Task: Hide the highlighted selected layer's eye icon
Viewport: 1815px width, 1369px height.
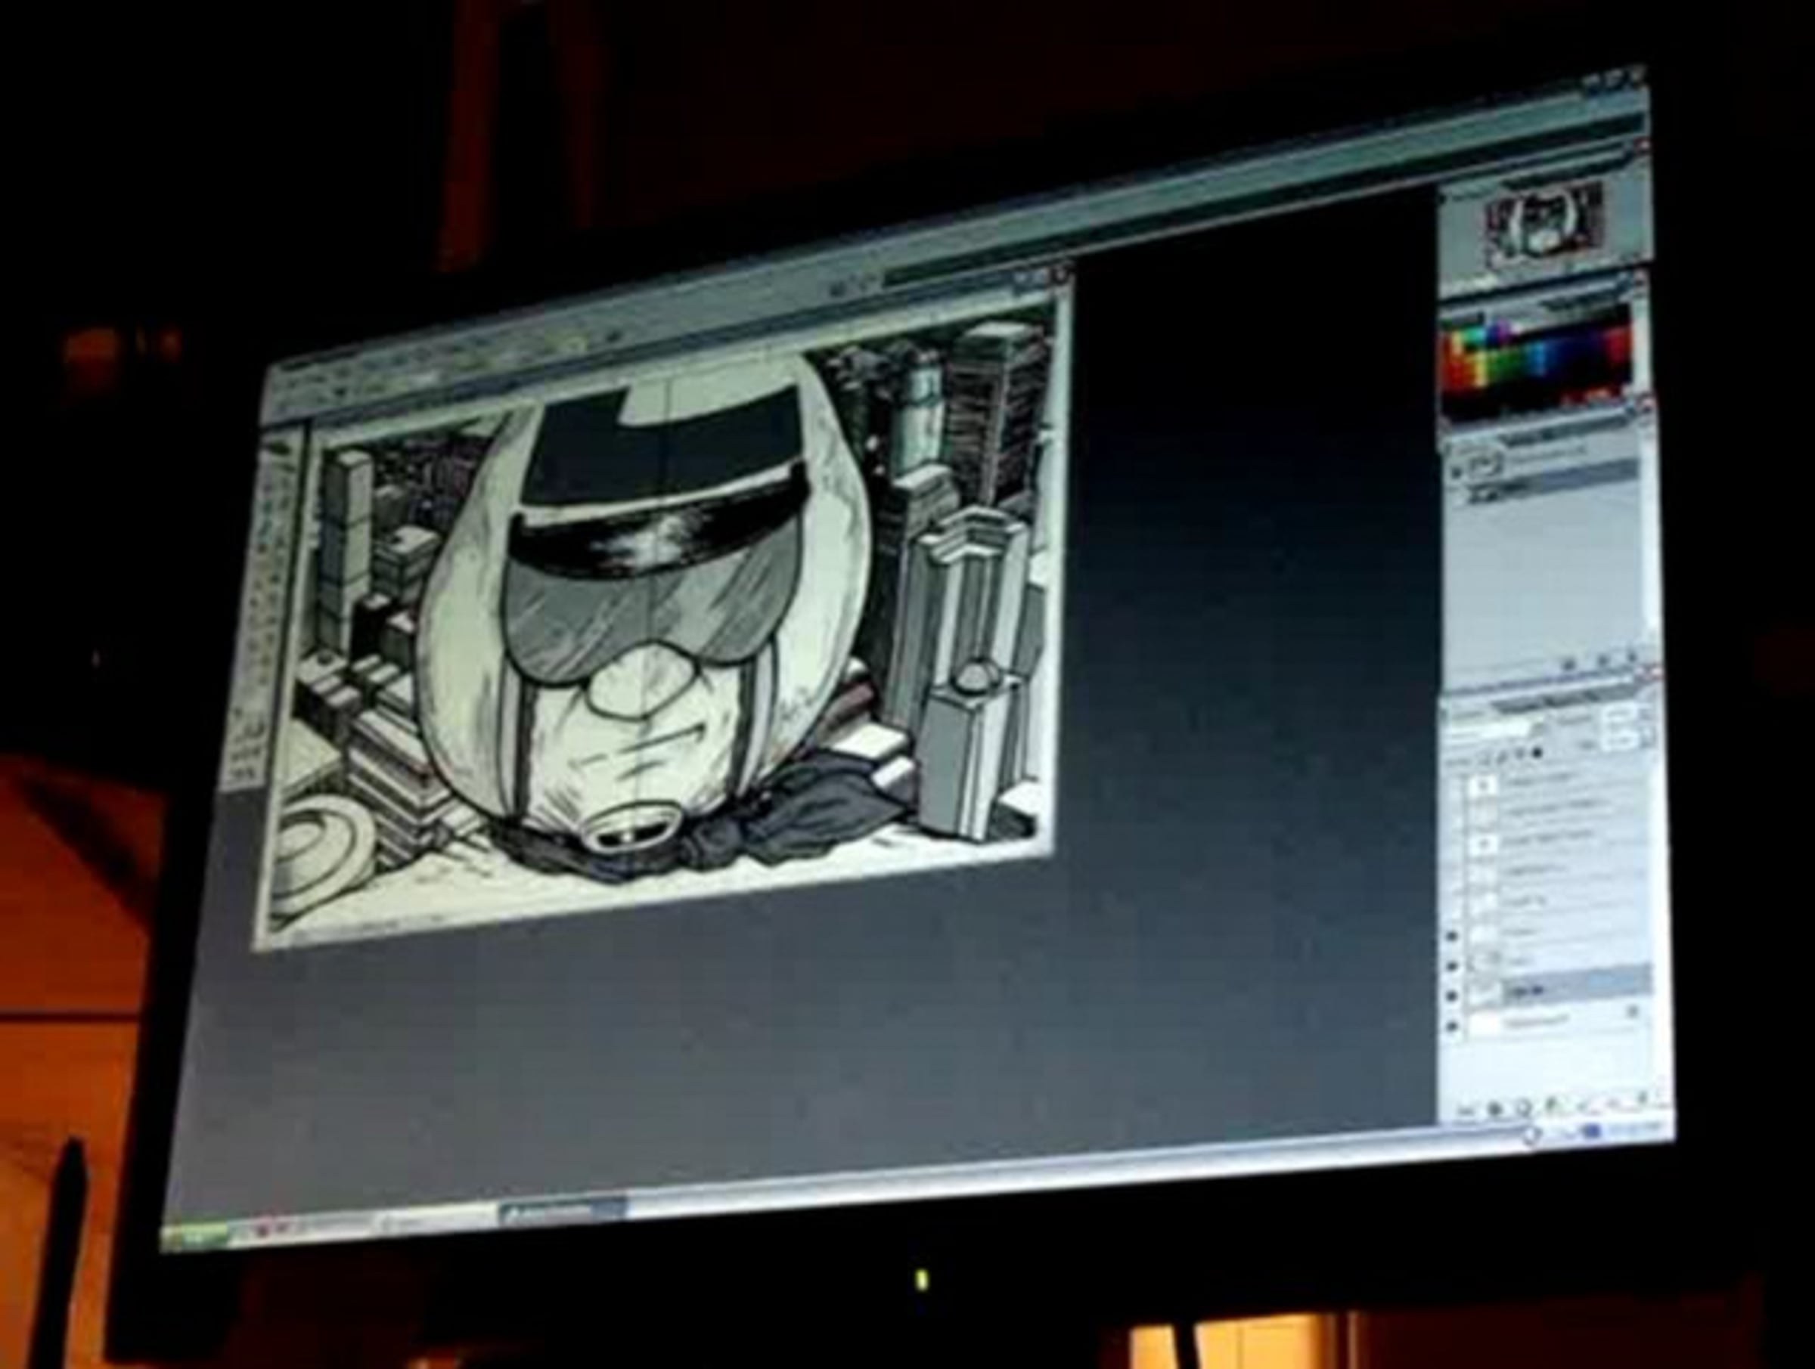Action: 1452,996
